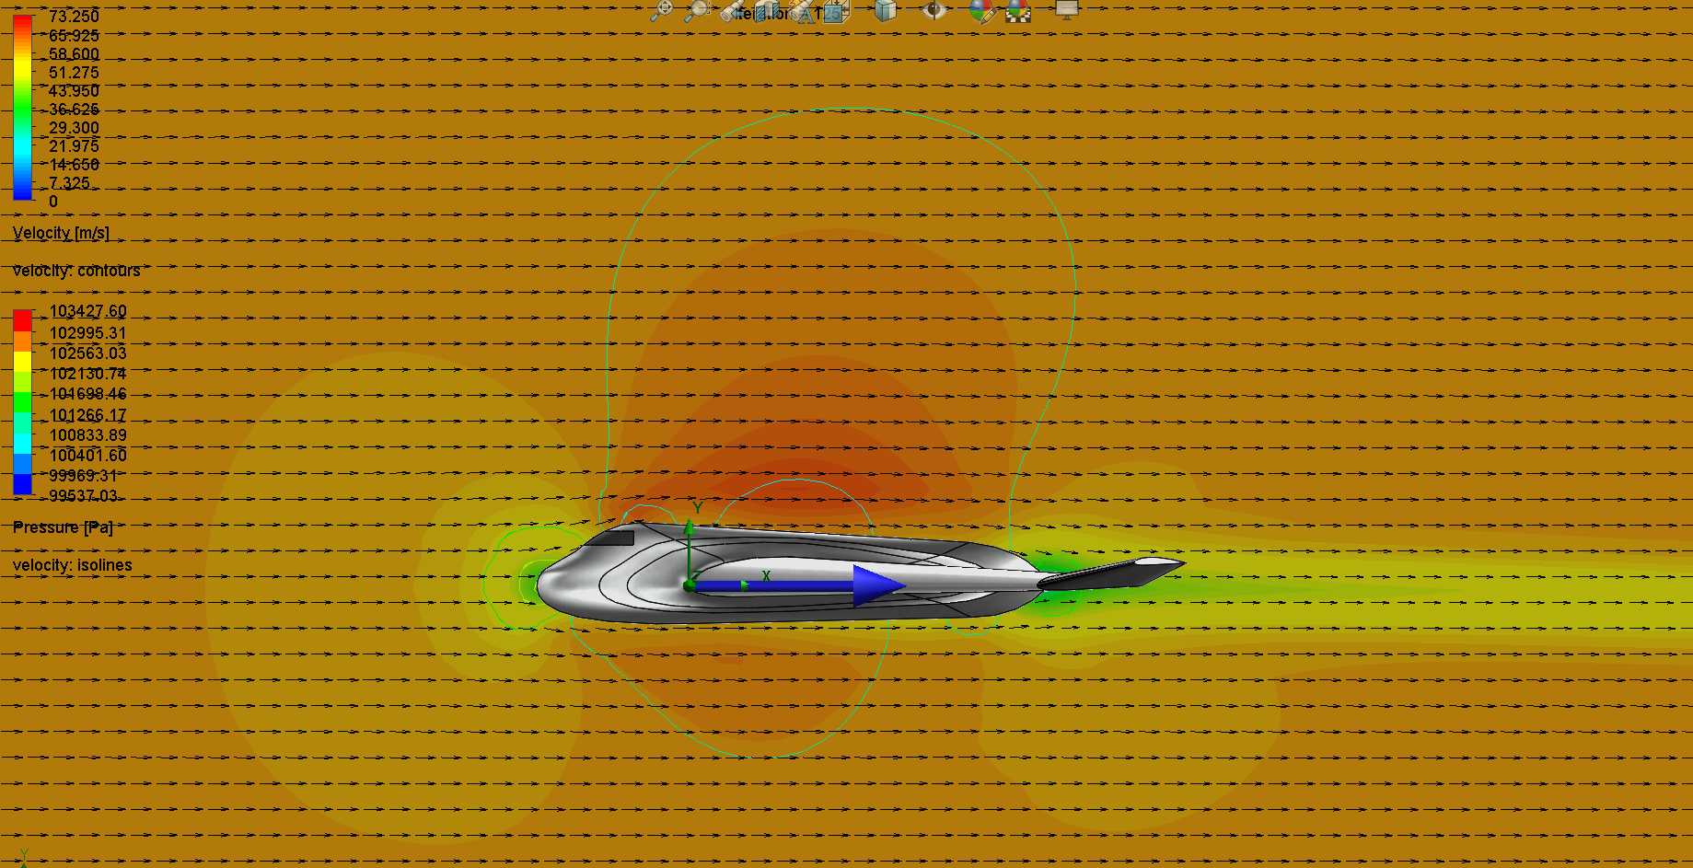Select the velocity legend value 7.325
1693x868 pixels.
70,183
